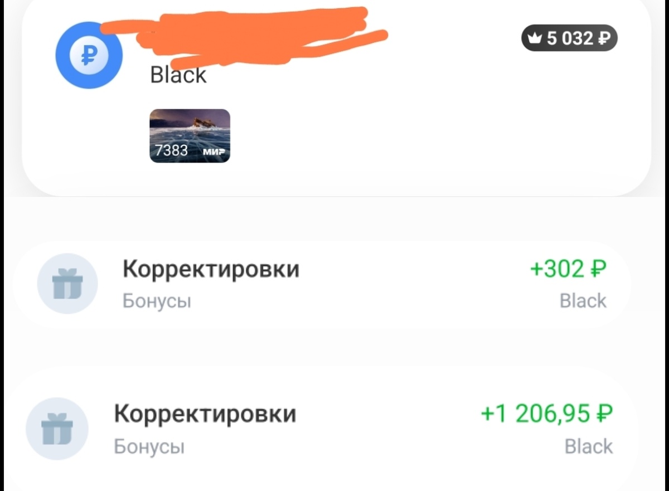Click the Black account name heading
669x491 pixels.
tap(177, 75)
